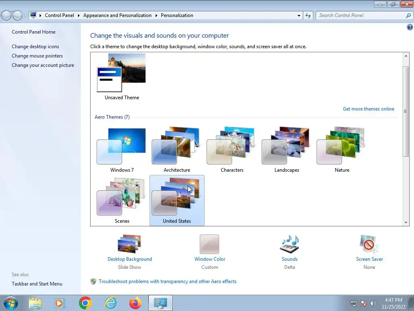
Task: Open Firefox from the taskbar
Action: [x=135, y=303]
